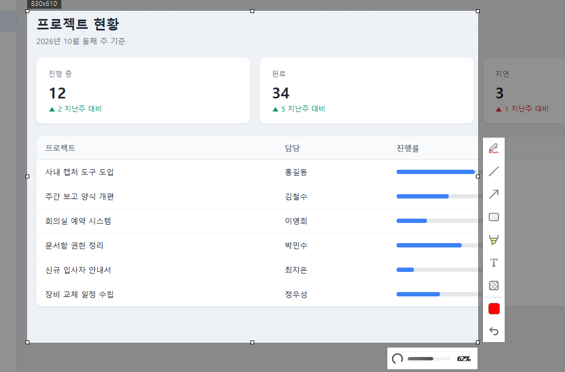Viewport: 565px width, 372px height.
Task: Select the text (T) annotation tool
Action: [494, 263]
